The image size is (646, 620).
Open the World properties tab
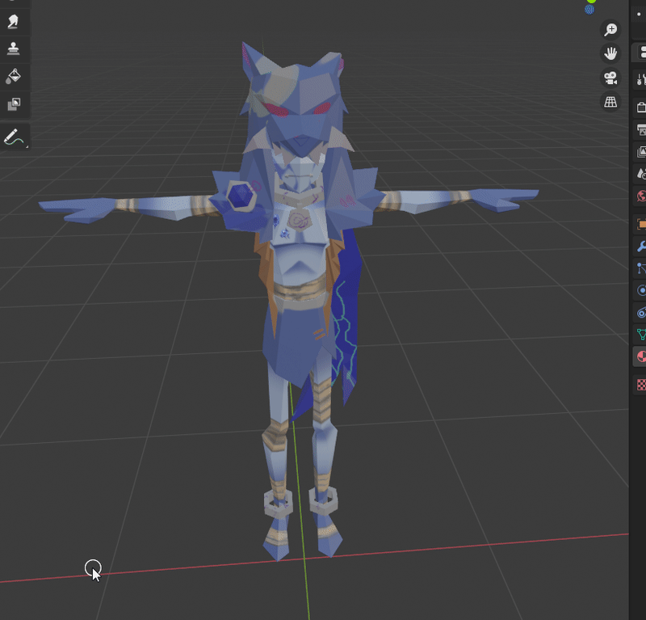pos(640,196)
